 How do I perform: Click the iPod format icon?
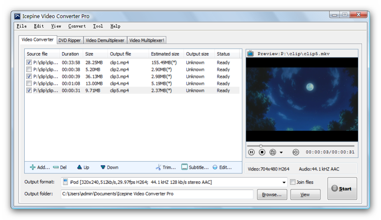click(65, 182)
